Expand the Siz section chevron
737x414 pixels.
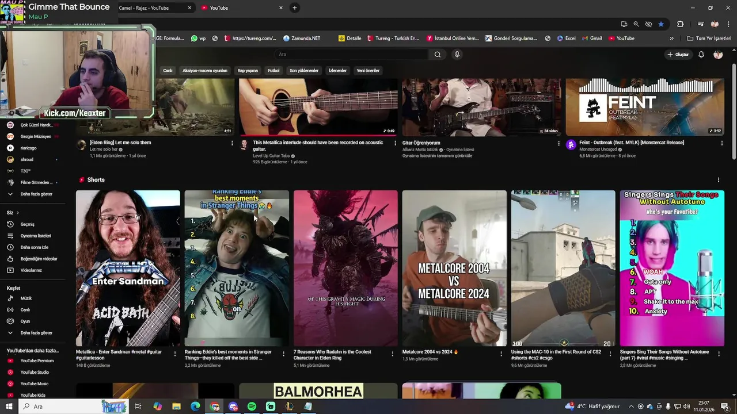pos(18,213)
